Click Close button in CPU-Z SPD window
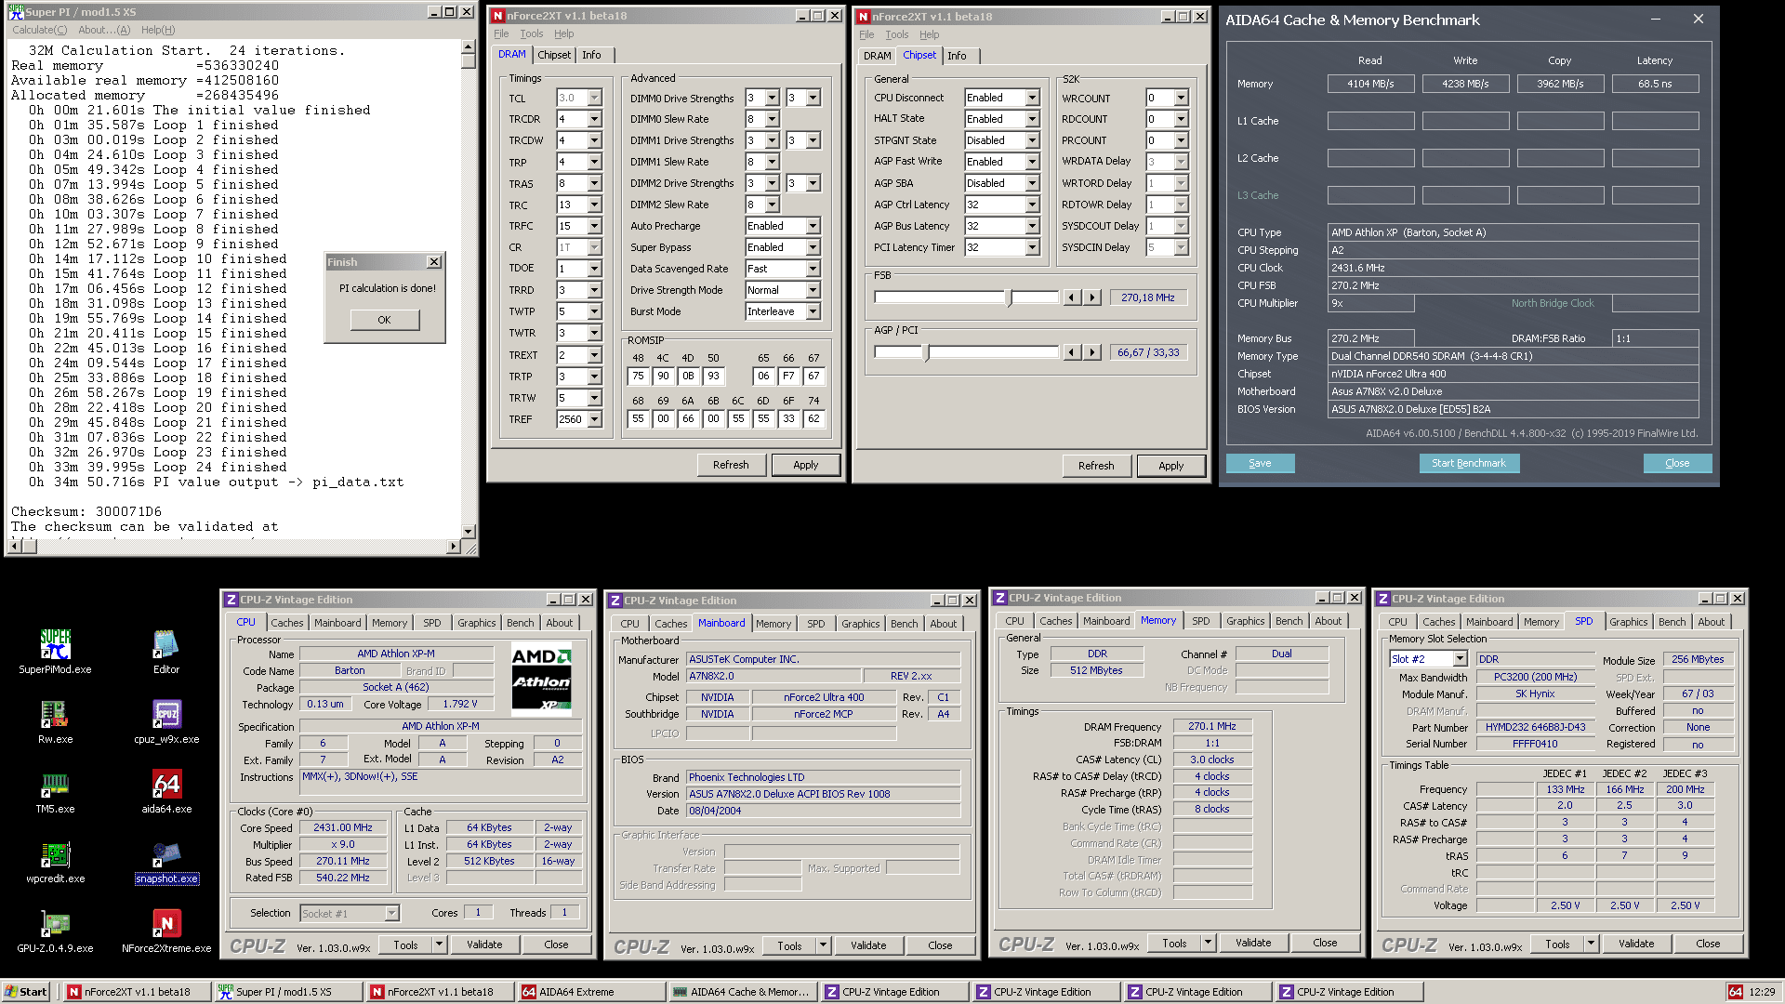Screen dimensions: 1785x1004 pyautogui.click(x=1708, y=944)
